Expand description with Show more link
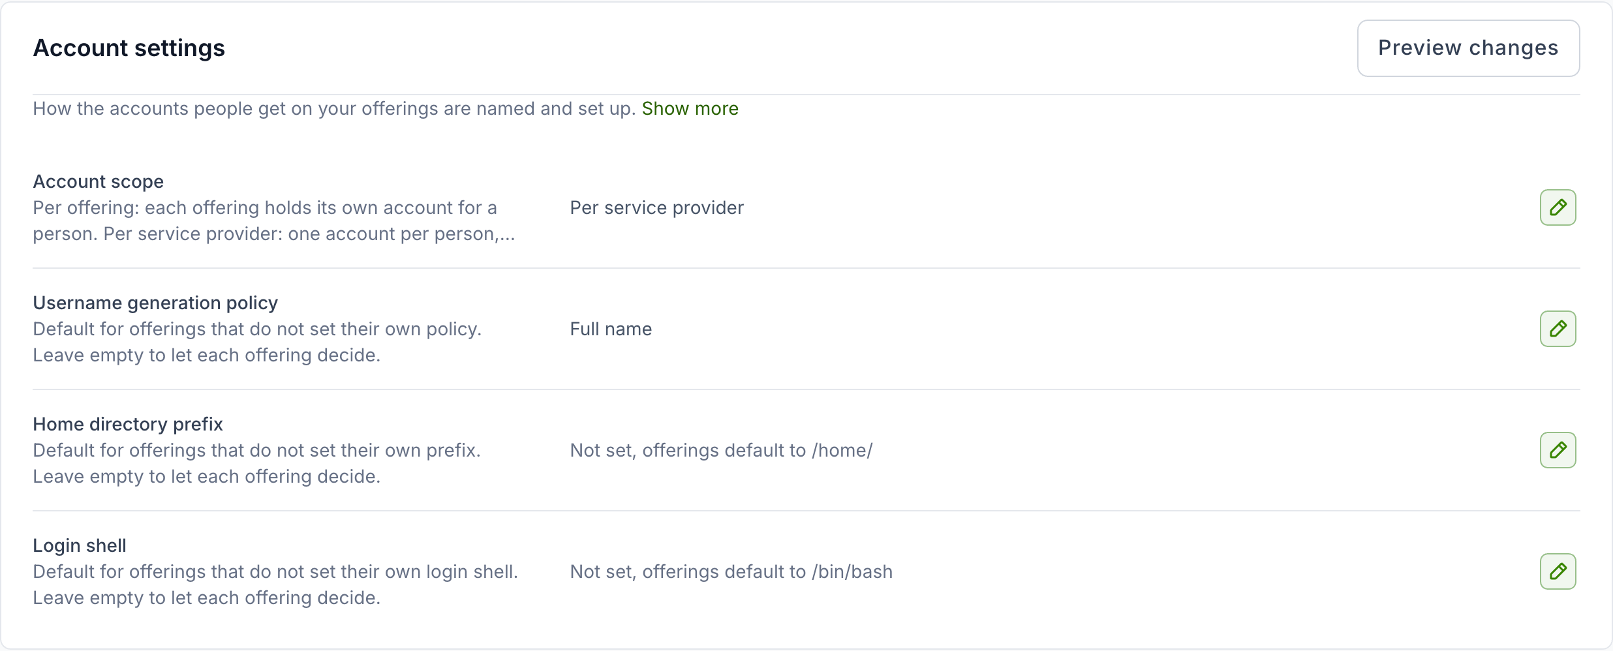 click(x=690, y=108)
